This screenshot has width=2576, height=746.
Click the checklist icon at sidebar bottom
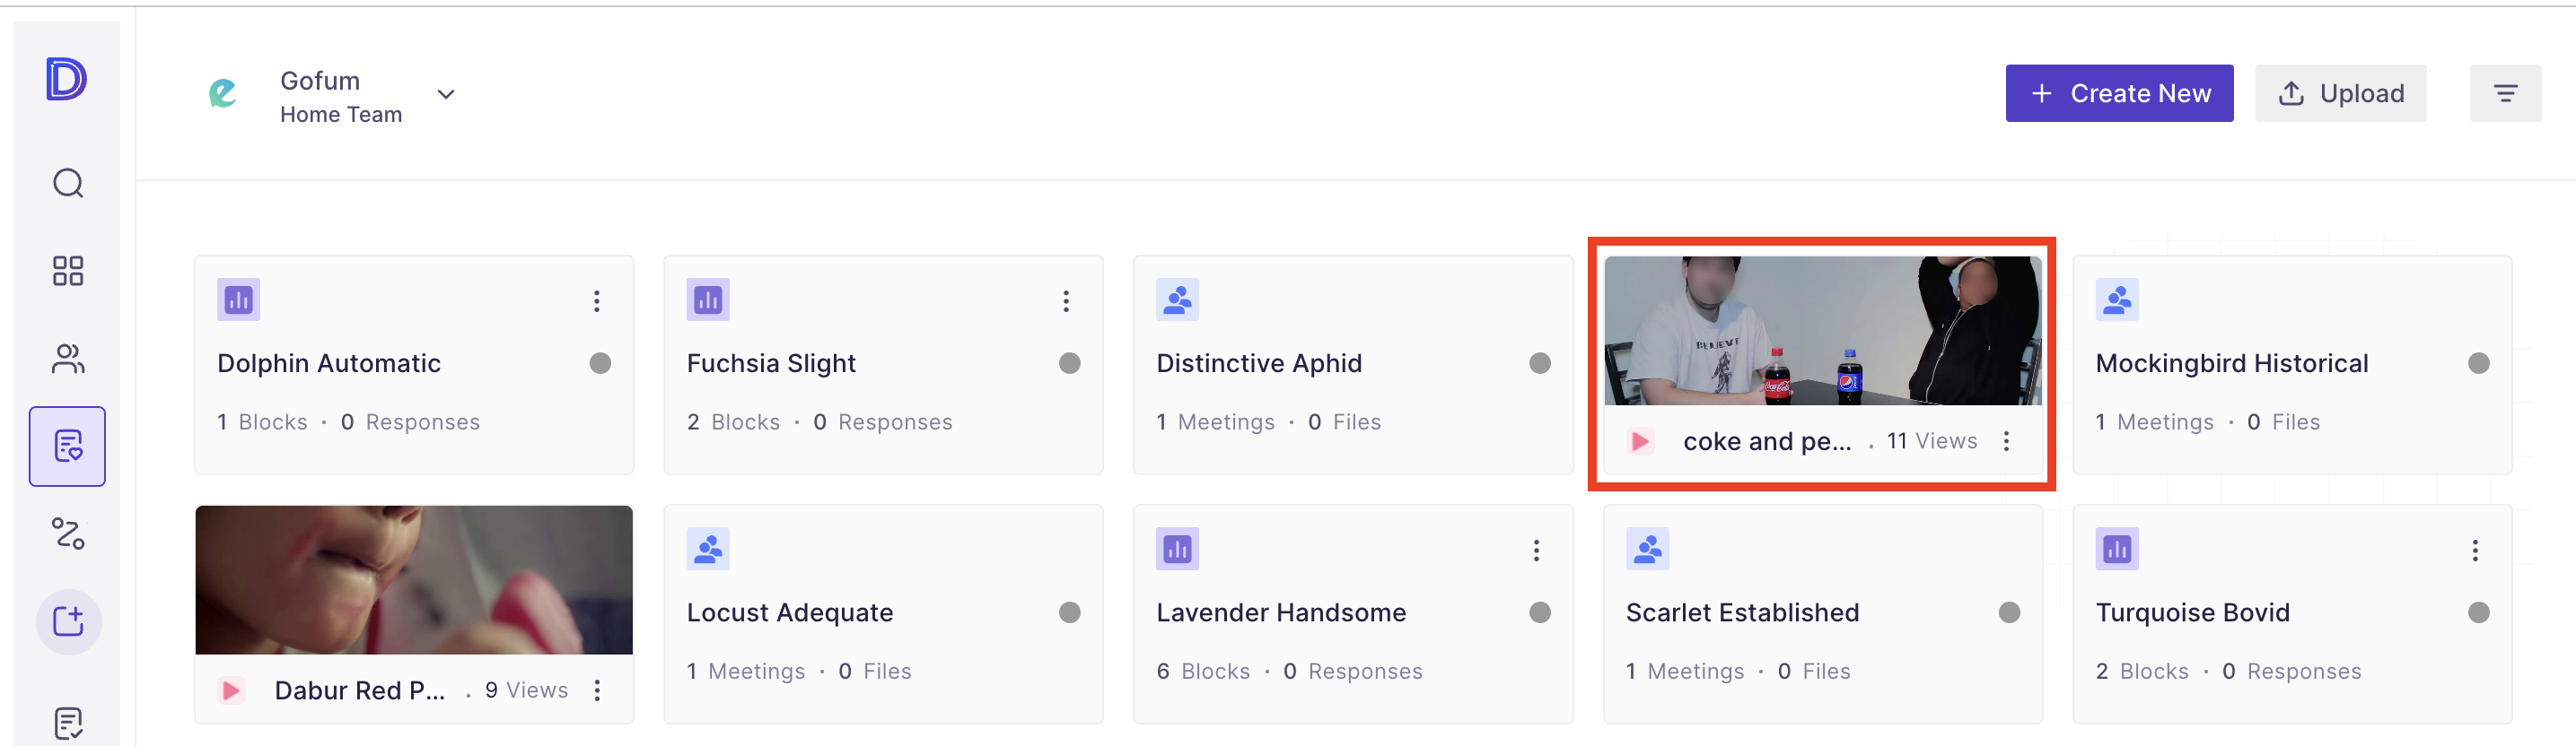(68, 721)
